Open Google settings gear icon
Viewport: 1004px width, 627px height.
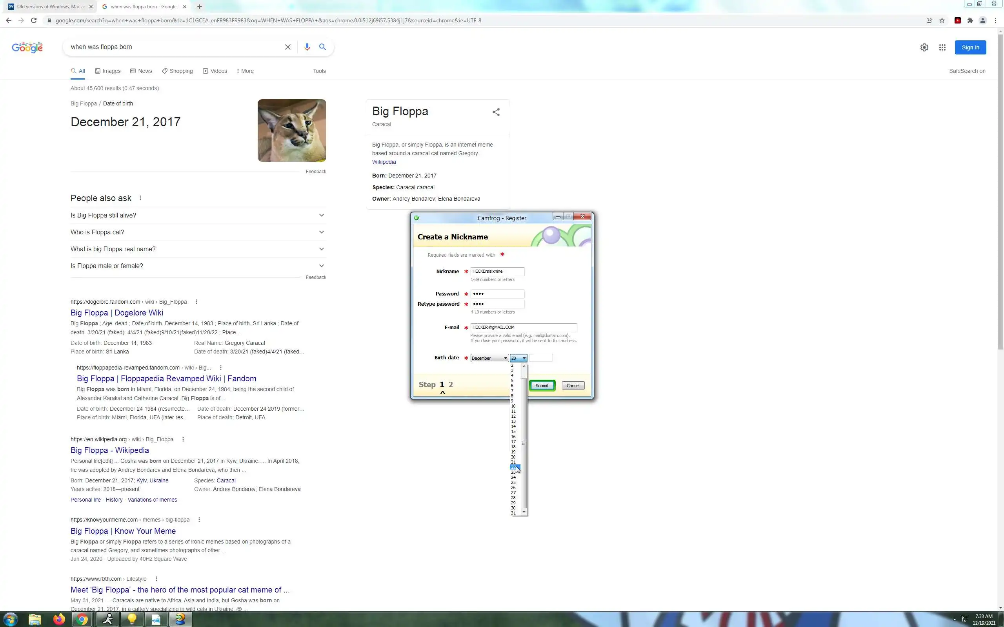coord(924,47)
